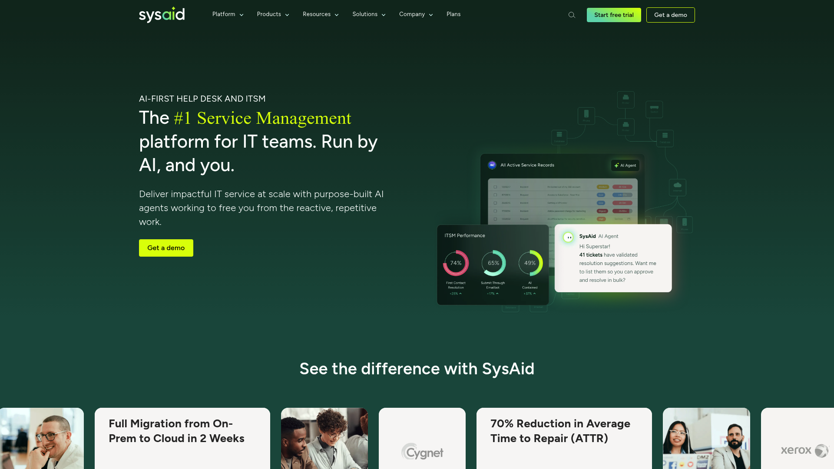Screen dimensions: 834x469
Task: Open the Company menu
Action: coord(415,14)
